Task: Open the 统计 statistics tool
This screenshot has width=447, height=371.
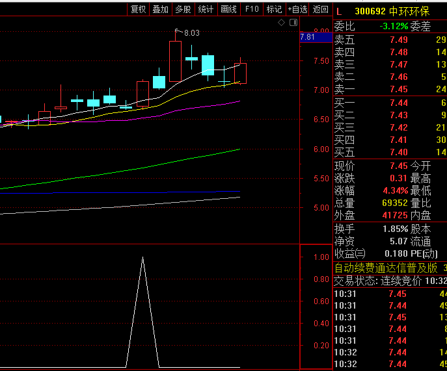Action: point(206,9)
